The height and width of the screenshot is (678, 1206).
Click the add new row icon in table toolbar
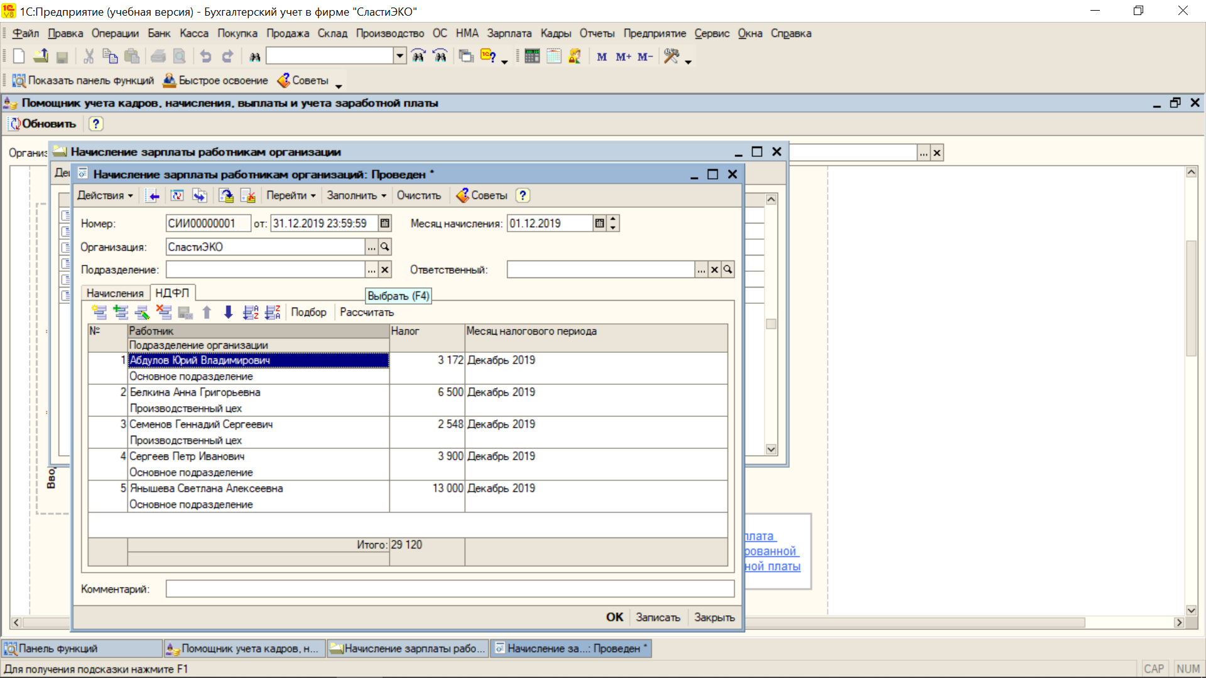(x=99, y=312)
